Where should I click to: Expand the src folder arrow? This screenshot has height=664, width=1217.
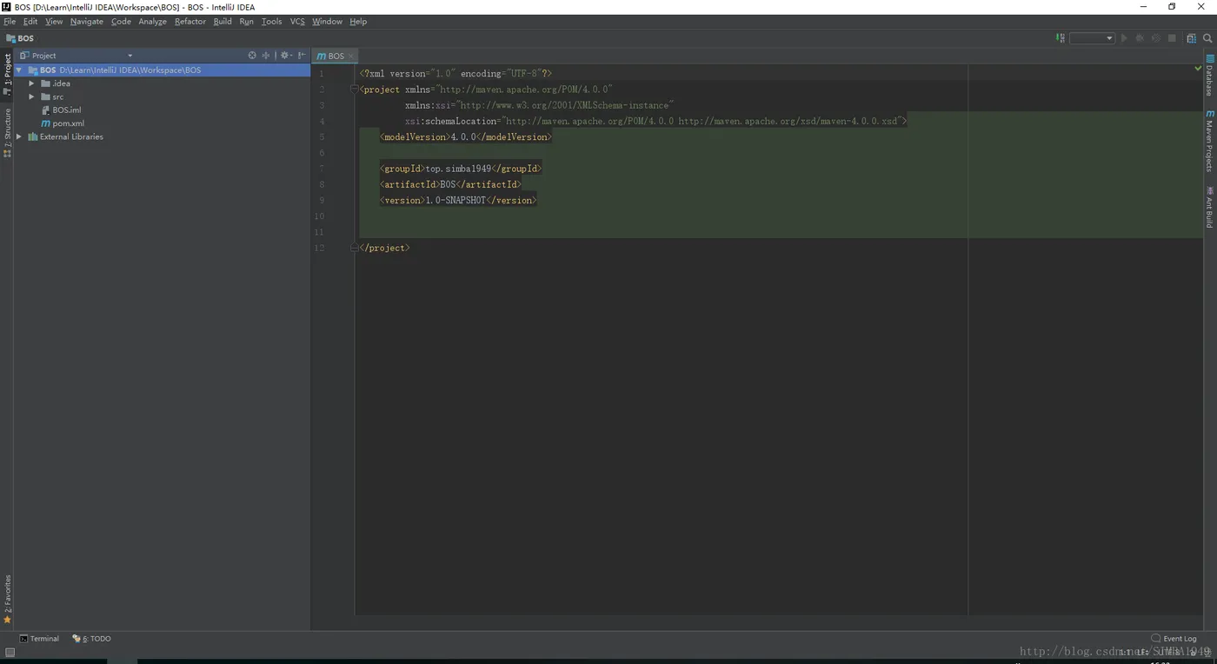[x=31, y=96]
